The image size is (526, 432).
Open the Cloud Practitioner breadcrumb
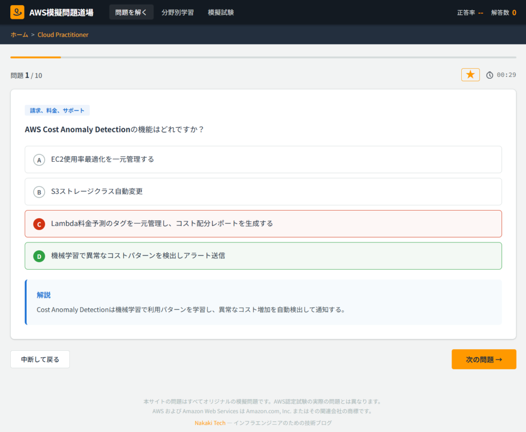(x=63, y=34)
